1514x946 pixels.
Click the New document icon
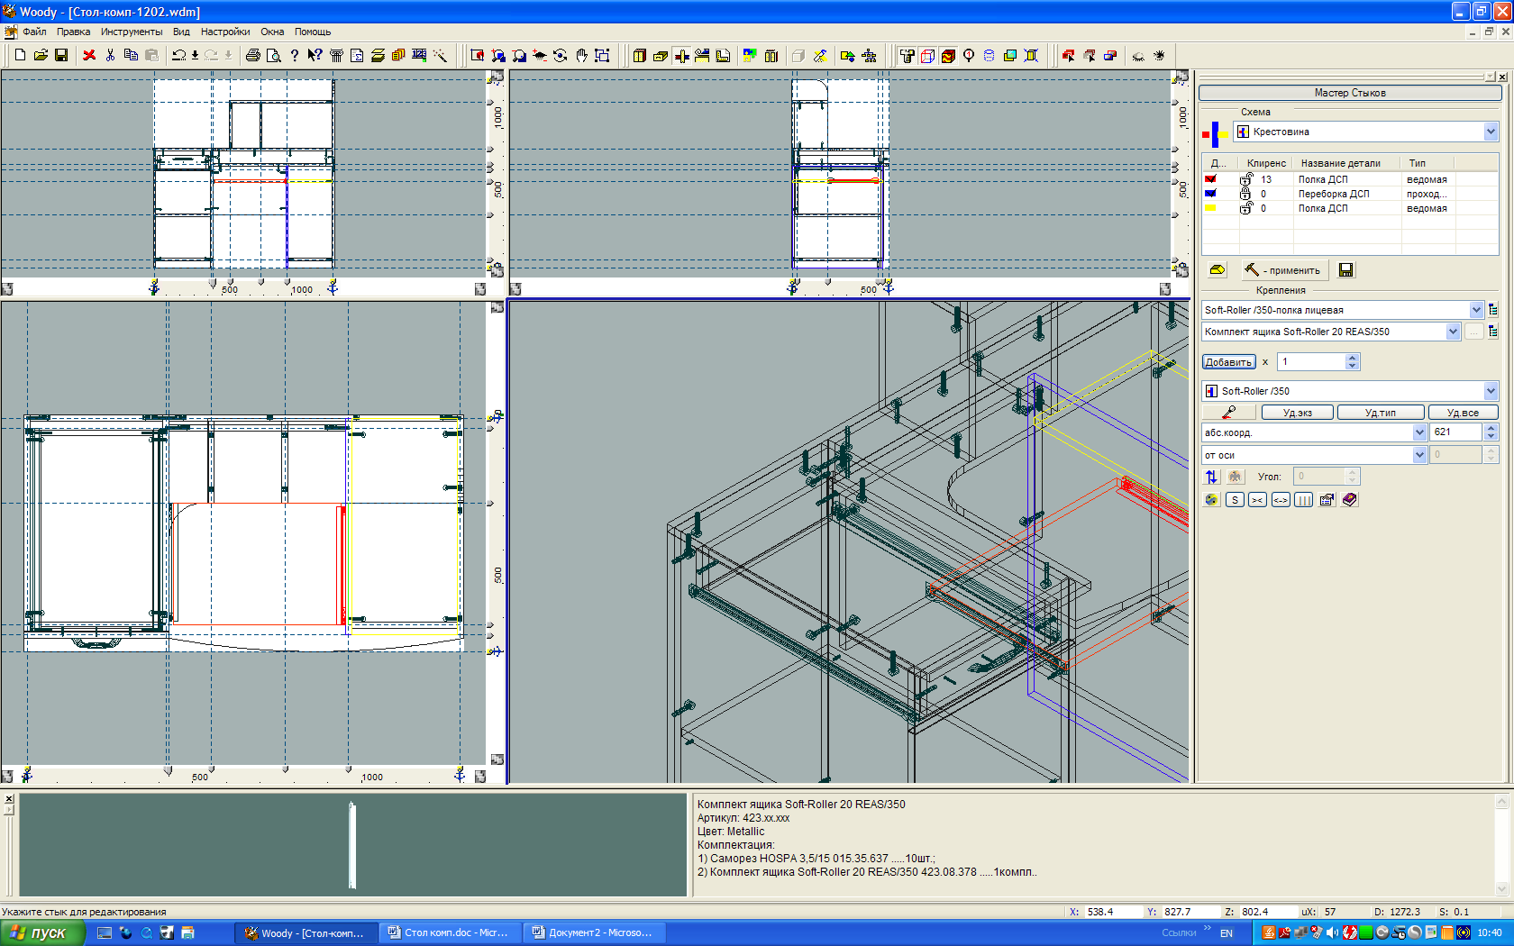pyautogui.click(x=20, y=55)
